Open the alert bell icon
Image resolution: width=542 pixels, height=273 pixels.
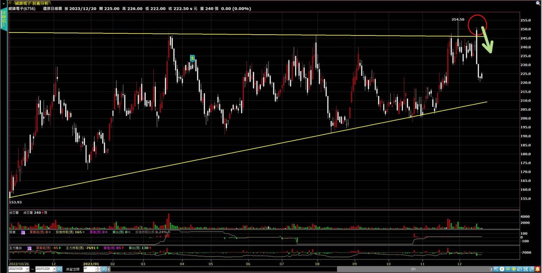[537, 269]
